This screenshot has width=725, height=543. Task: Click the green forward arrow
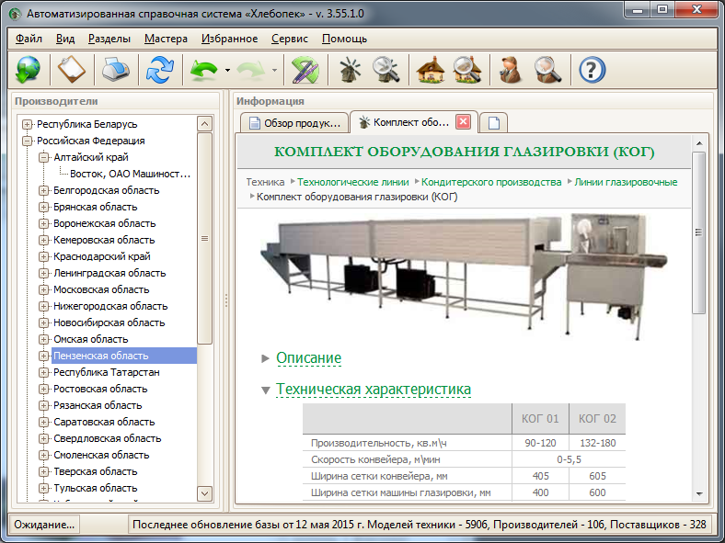pyautogui.click(x=250, y=70)
